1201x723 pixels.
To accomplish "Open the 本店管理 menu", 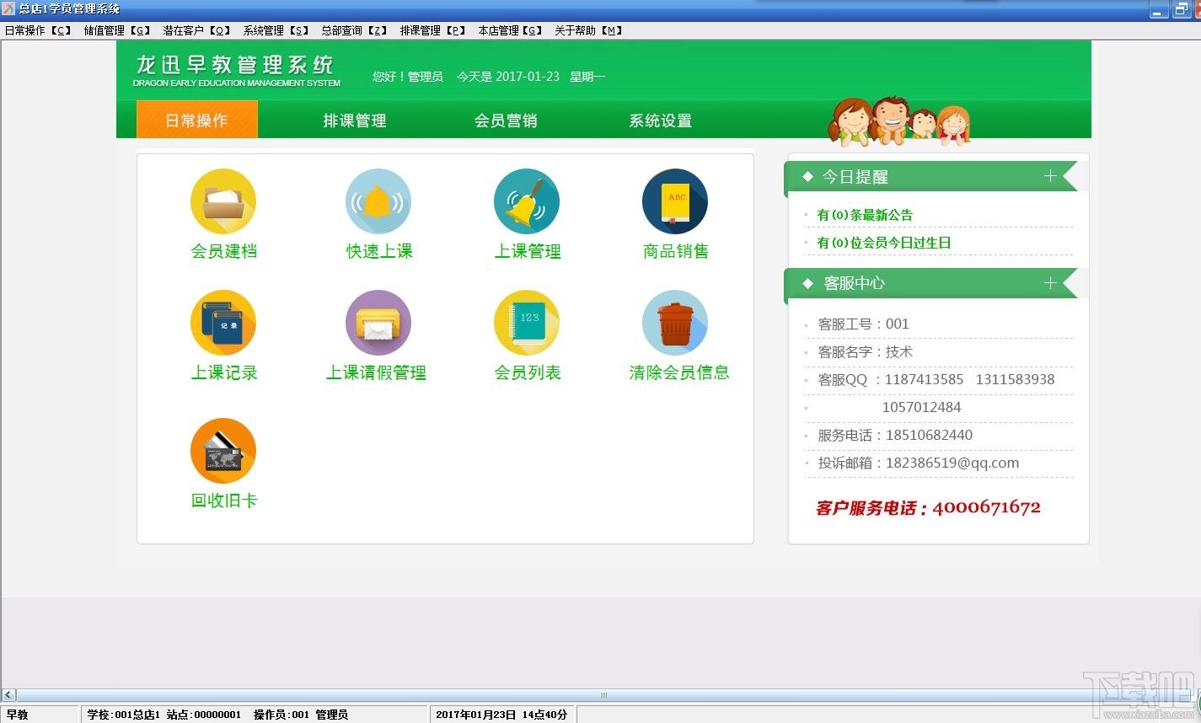I will (511, 30).
